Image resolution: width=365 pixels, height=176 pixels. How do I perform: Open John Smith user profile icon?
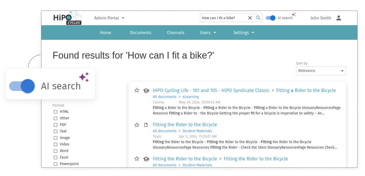click(x=339, y=18)
